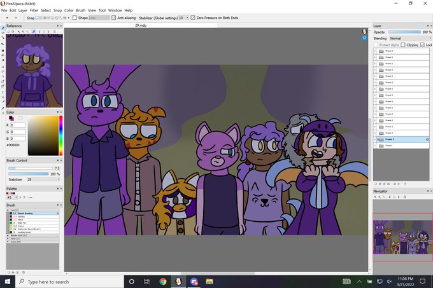This screenshot has width=433, height=288.
Task: Open the Window menu
Action: pyautogui.click(x=115, y=10)
